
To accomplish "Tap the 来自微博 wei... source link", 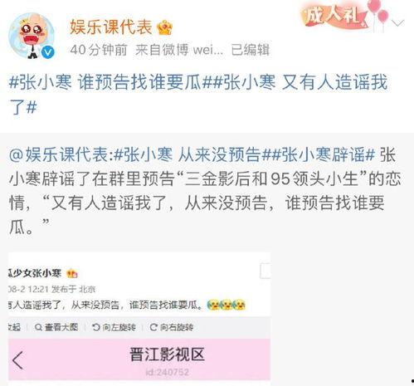I will point(179,50).
